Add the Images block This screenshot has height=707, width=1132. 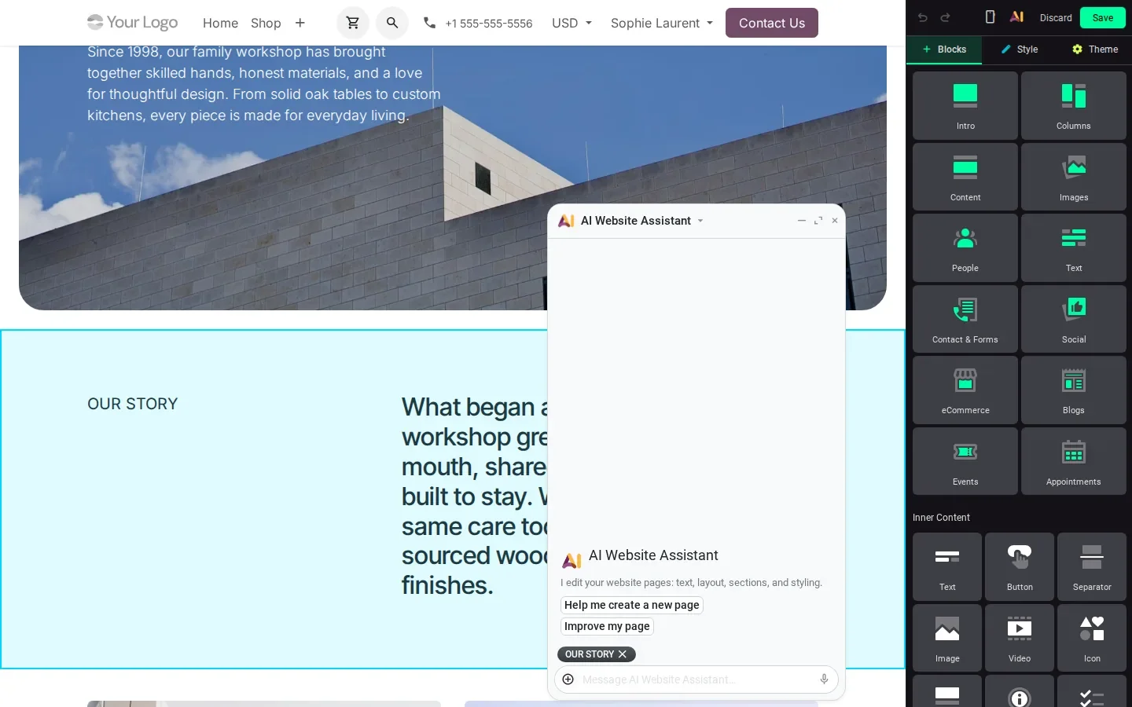tap(1074, 177)
